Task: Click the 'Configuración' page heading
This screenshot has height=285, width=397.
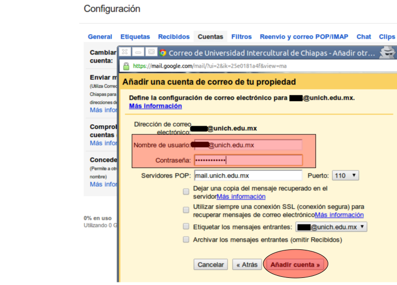Action: tap(112, 9)
